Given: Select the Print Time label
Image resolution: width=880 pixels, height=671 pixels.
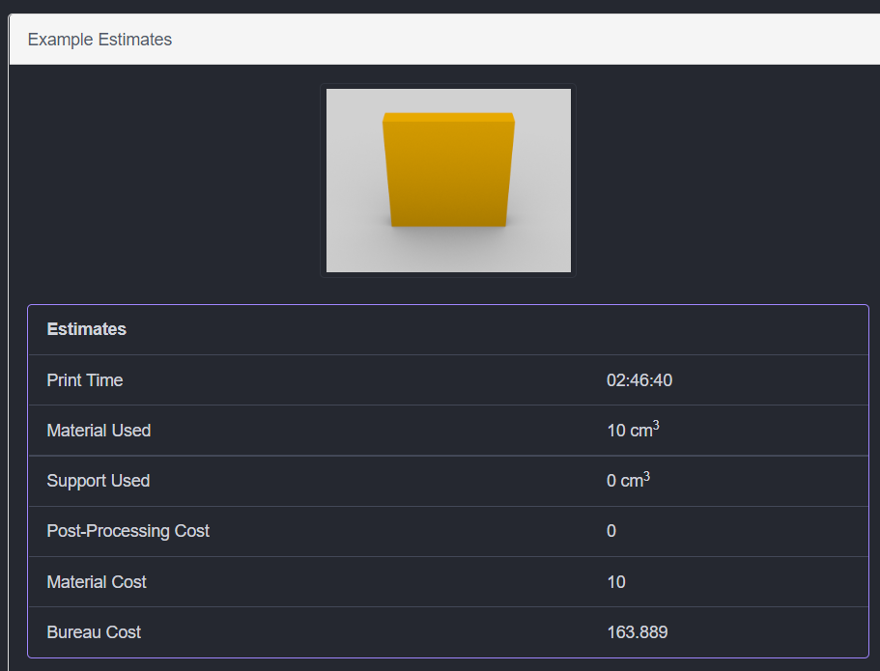Looking at the screenshot, I should (85, 380).
